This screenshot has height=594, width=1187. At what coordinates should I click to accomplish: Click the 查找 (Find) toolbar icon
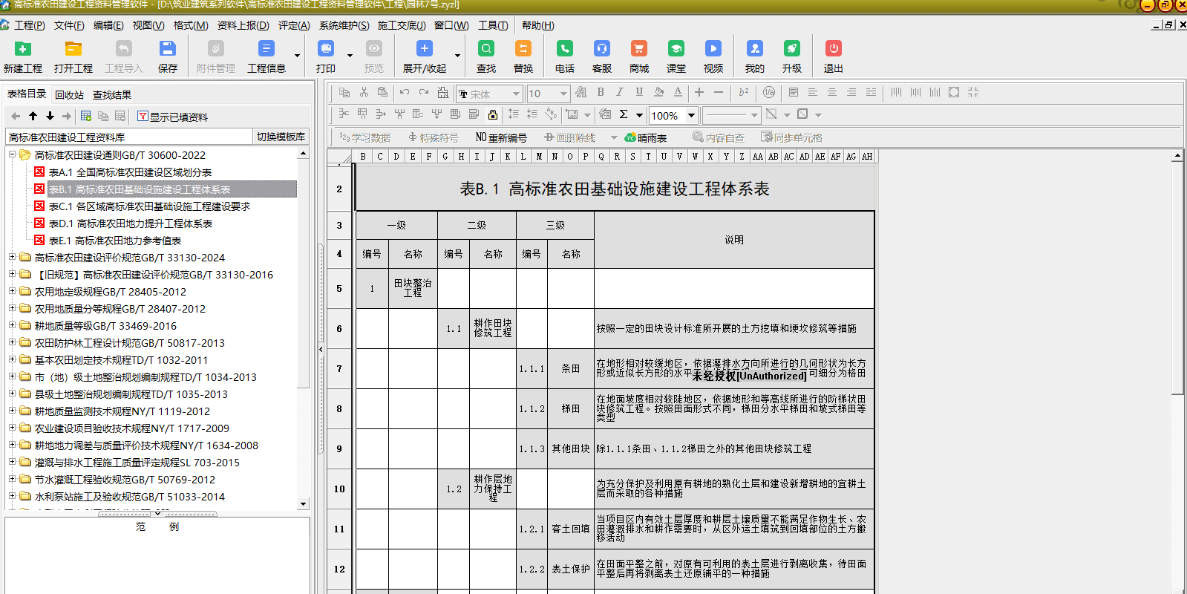click(x=485, y=50)
